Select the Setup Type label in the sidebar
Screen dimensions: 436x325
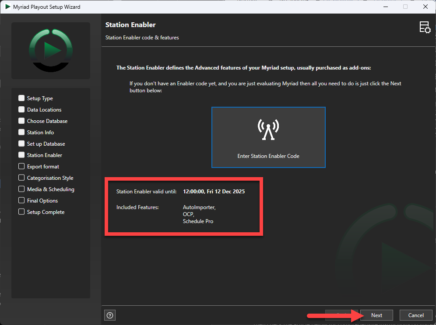40,98
